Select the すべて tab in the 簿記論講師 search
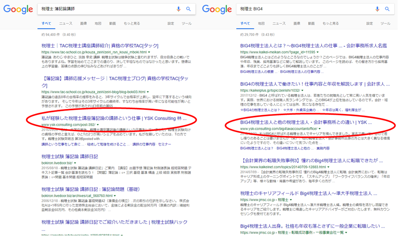Viewport: 401px width, 240px height. click(x=46, y=23)
